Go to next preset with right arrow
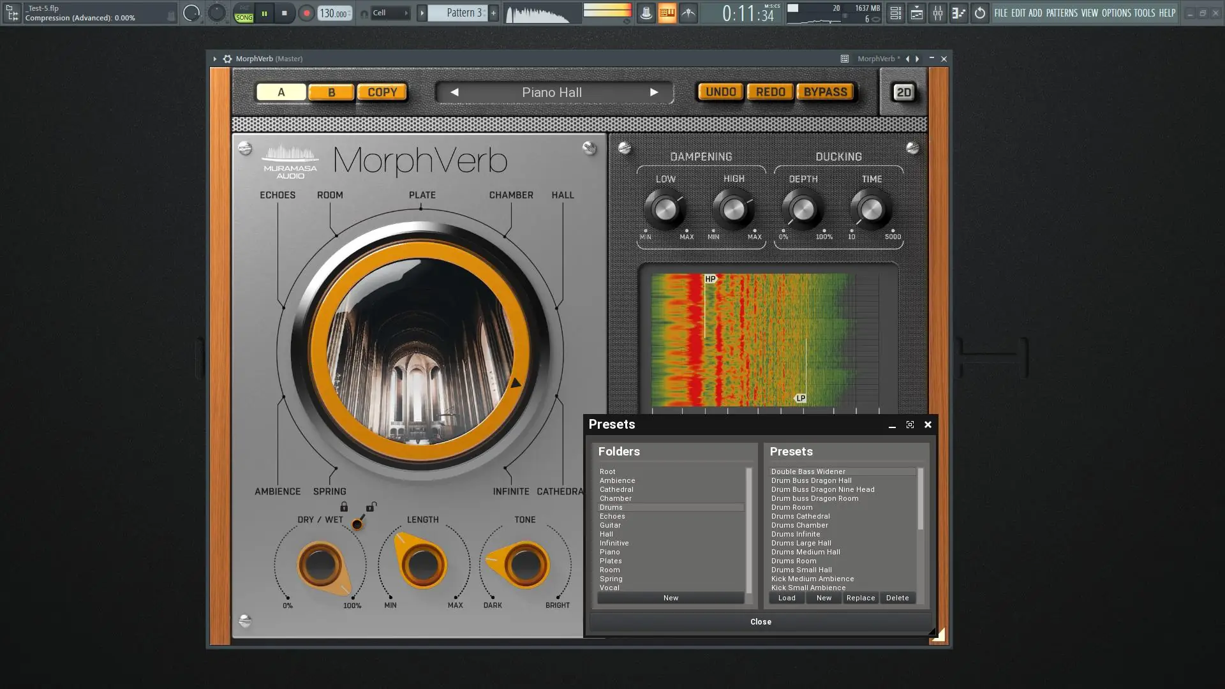The height and width of the screenshot is (689, 1225). pyautogui.click(x=654, y=93)
